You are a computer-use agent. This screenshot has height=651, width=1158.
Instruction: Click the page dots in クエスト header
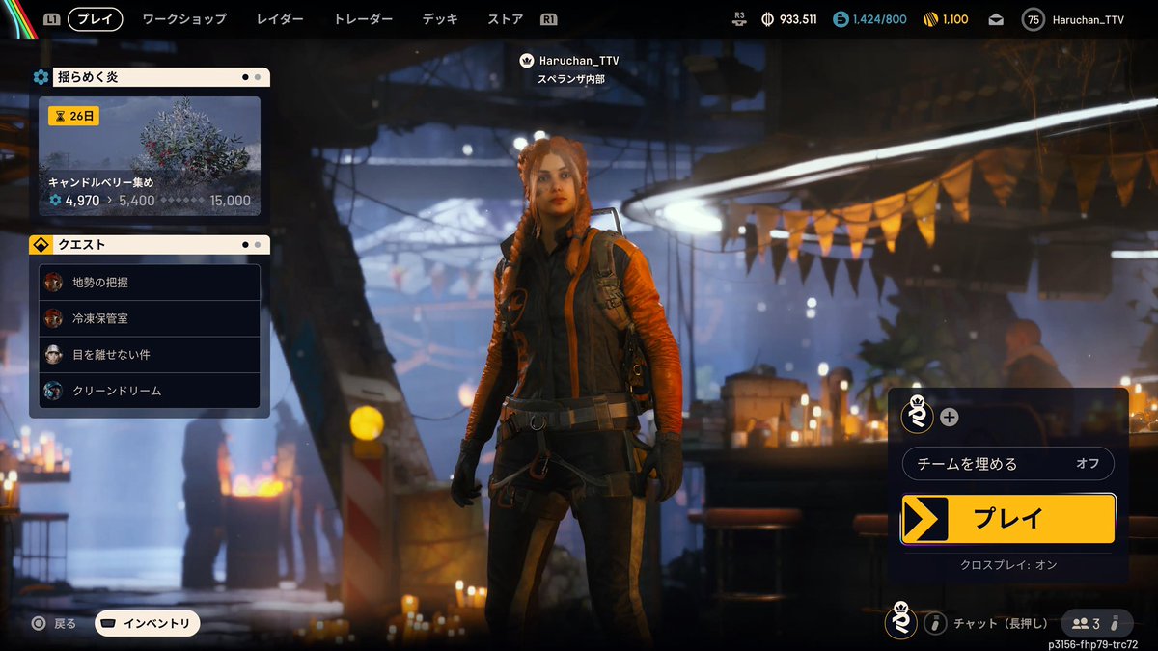[x=251, y=245]
